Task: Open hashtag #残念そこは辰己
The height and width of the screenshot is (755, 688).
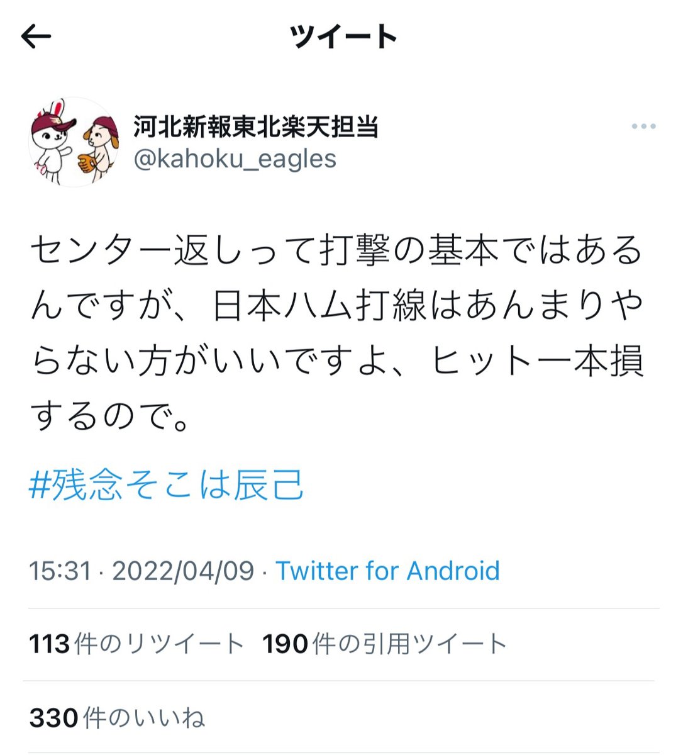Action: [167, 486]
